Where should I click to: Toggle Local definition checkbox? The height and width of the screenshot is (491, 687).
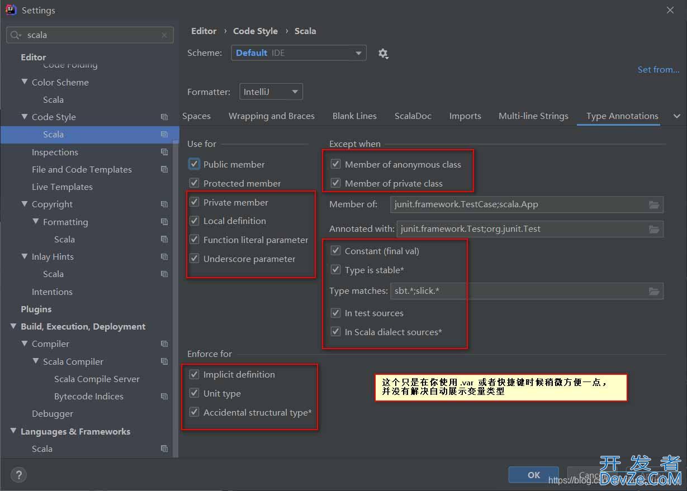click(194, 221)
